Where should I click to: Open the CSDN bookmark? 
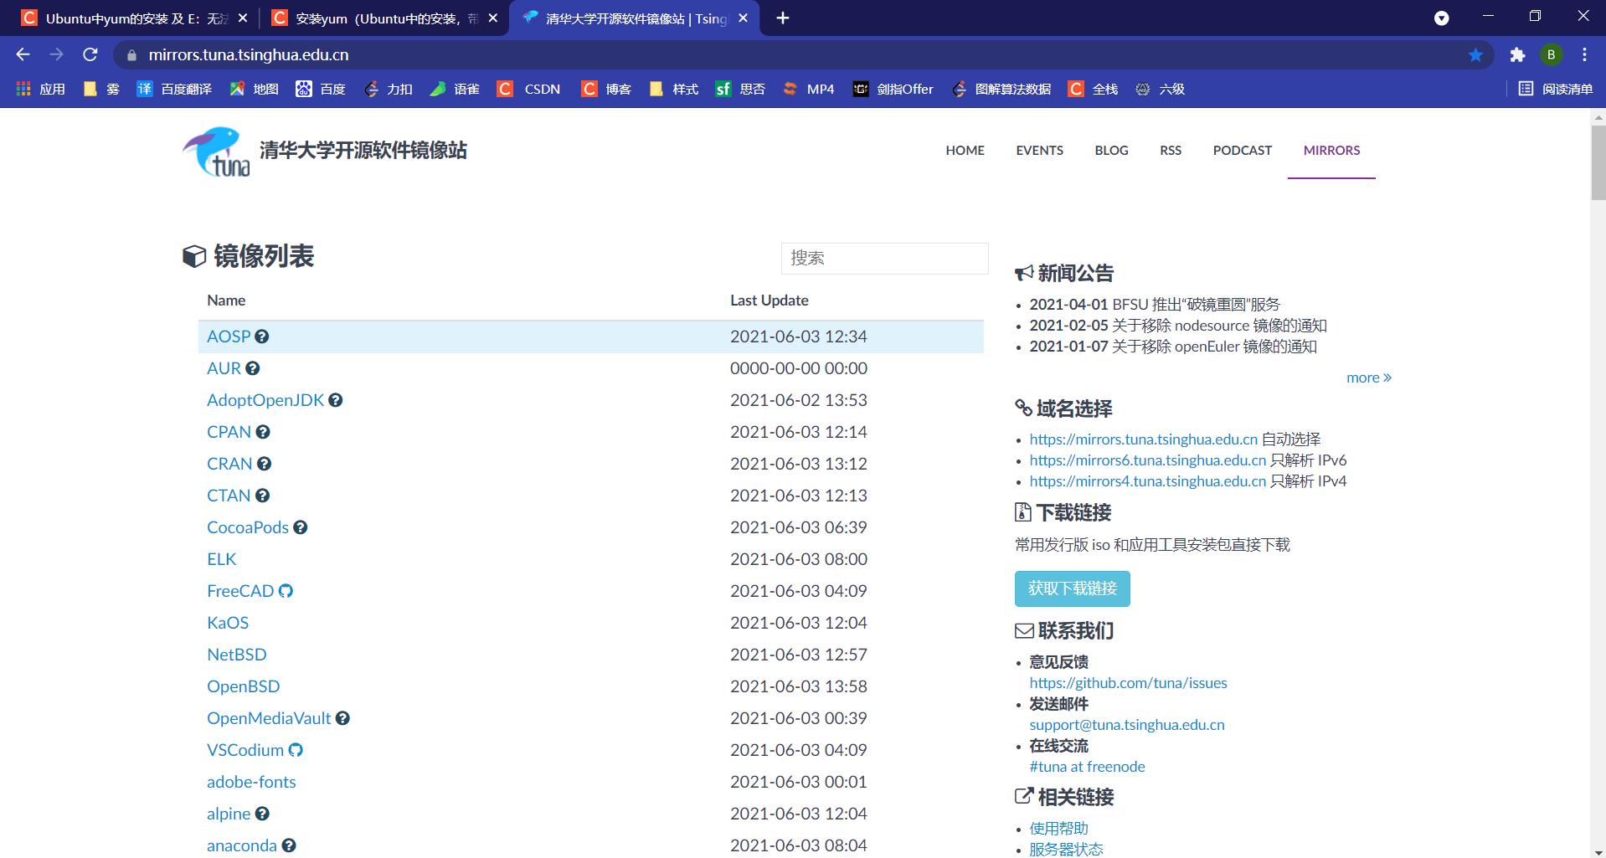pos(529,89)
